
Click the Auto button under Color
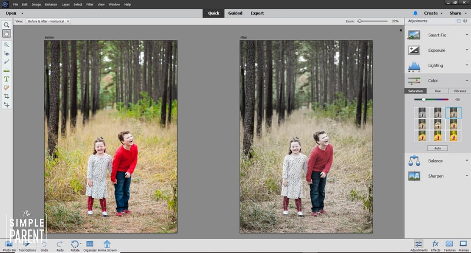tap(437, 148)
